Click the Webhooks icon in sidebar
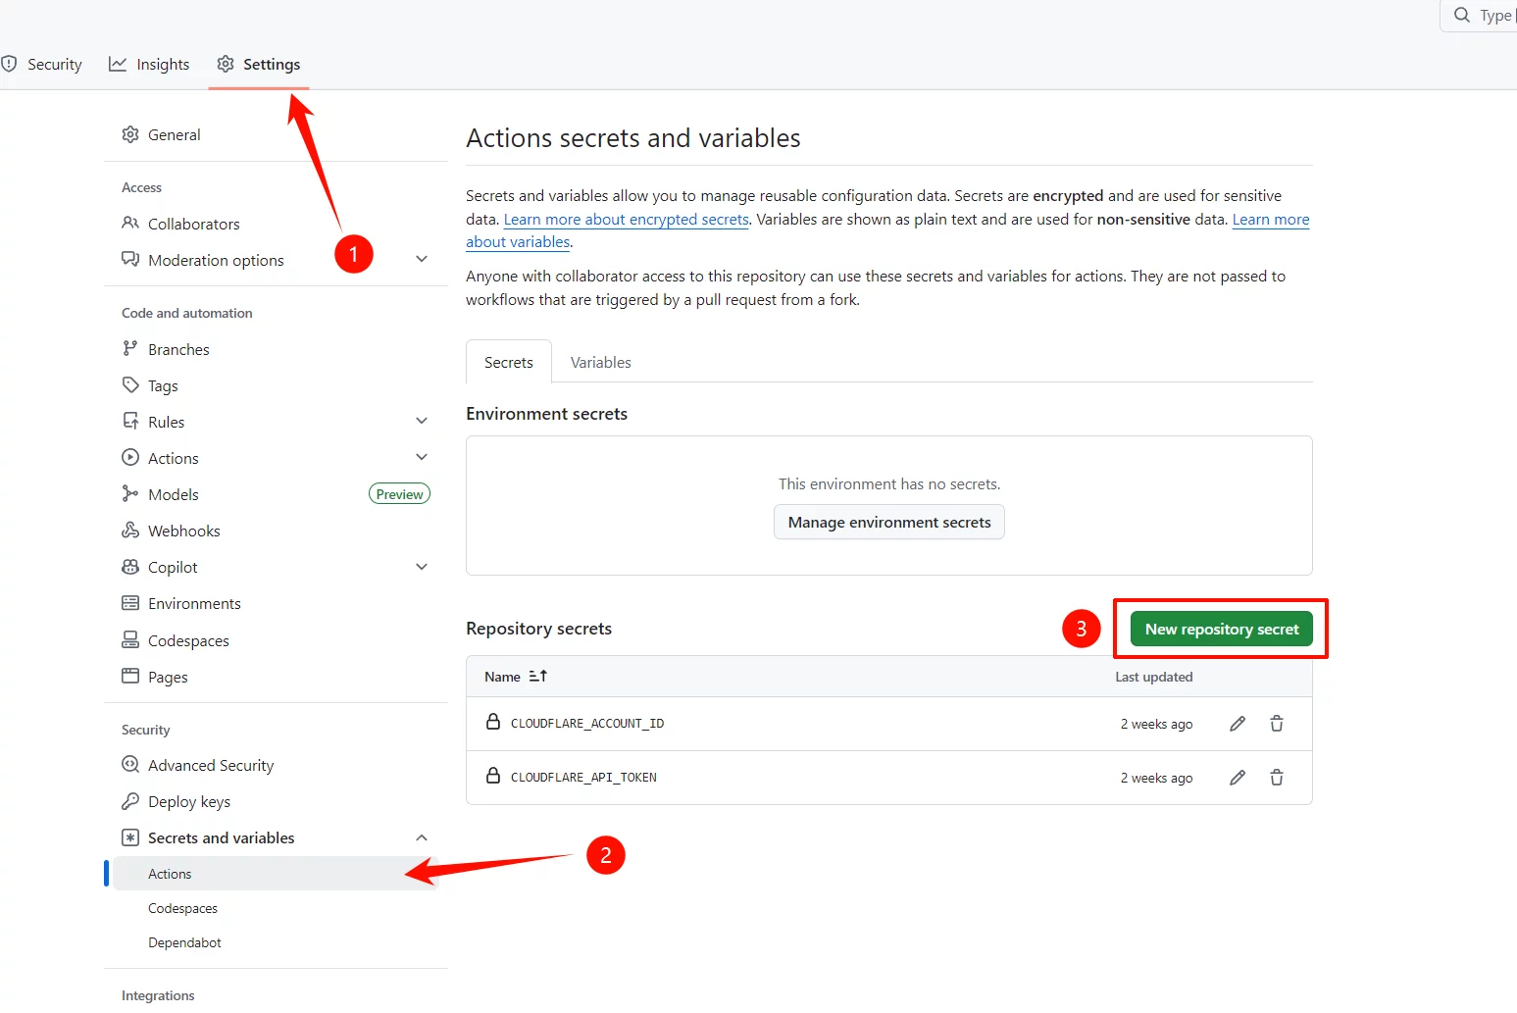The height and width of the screenshot is (1013, 1517). click(x=130, y=531)
